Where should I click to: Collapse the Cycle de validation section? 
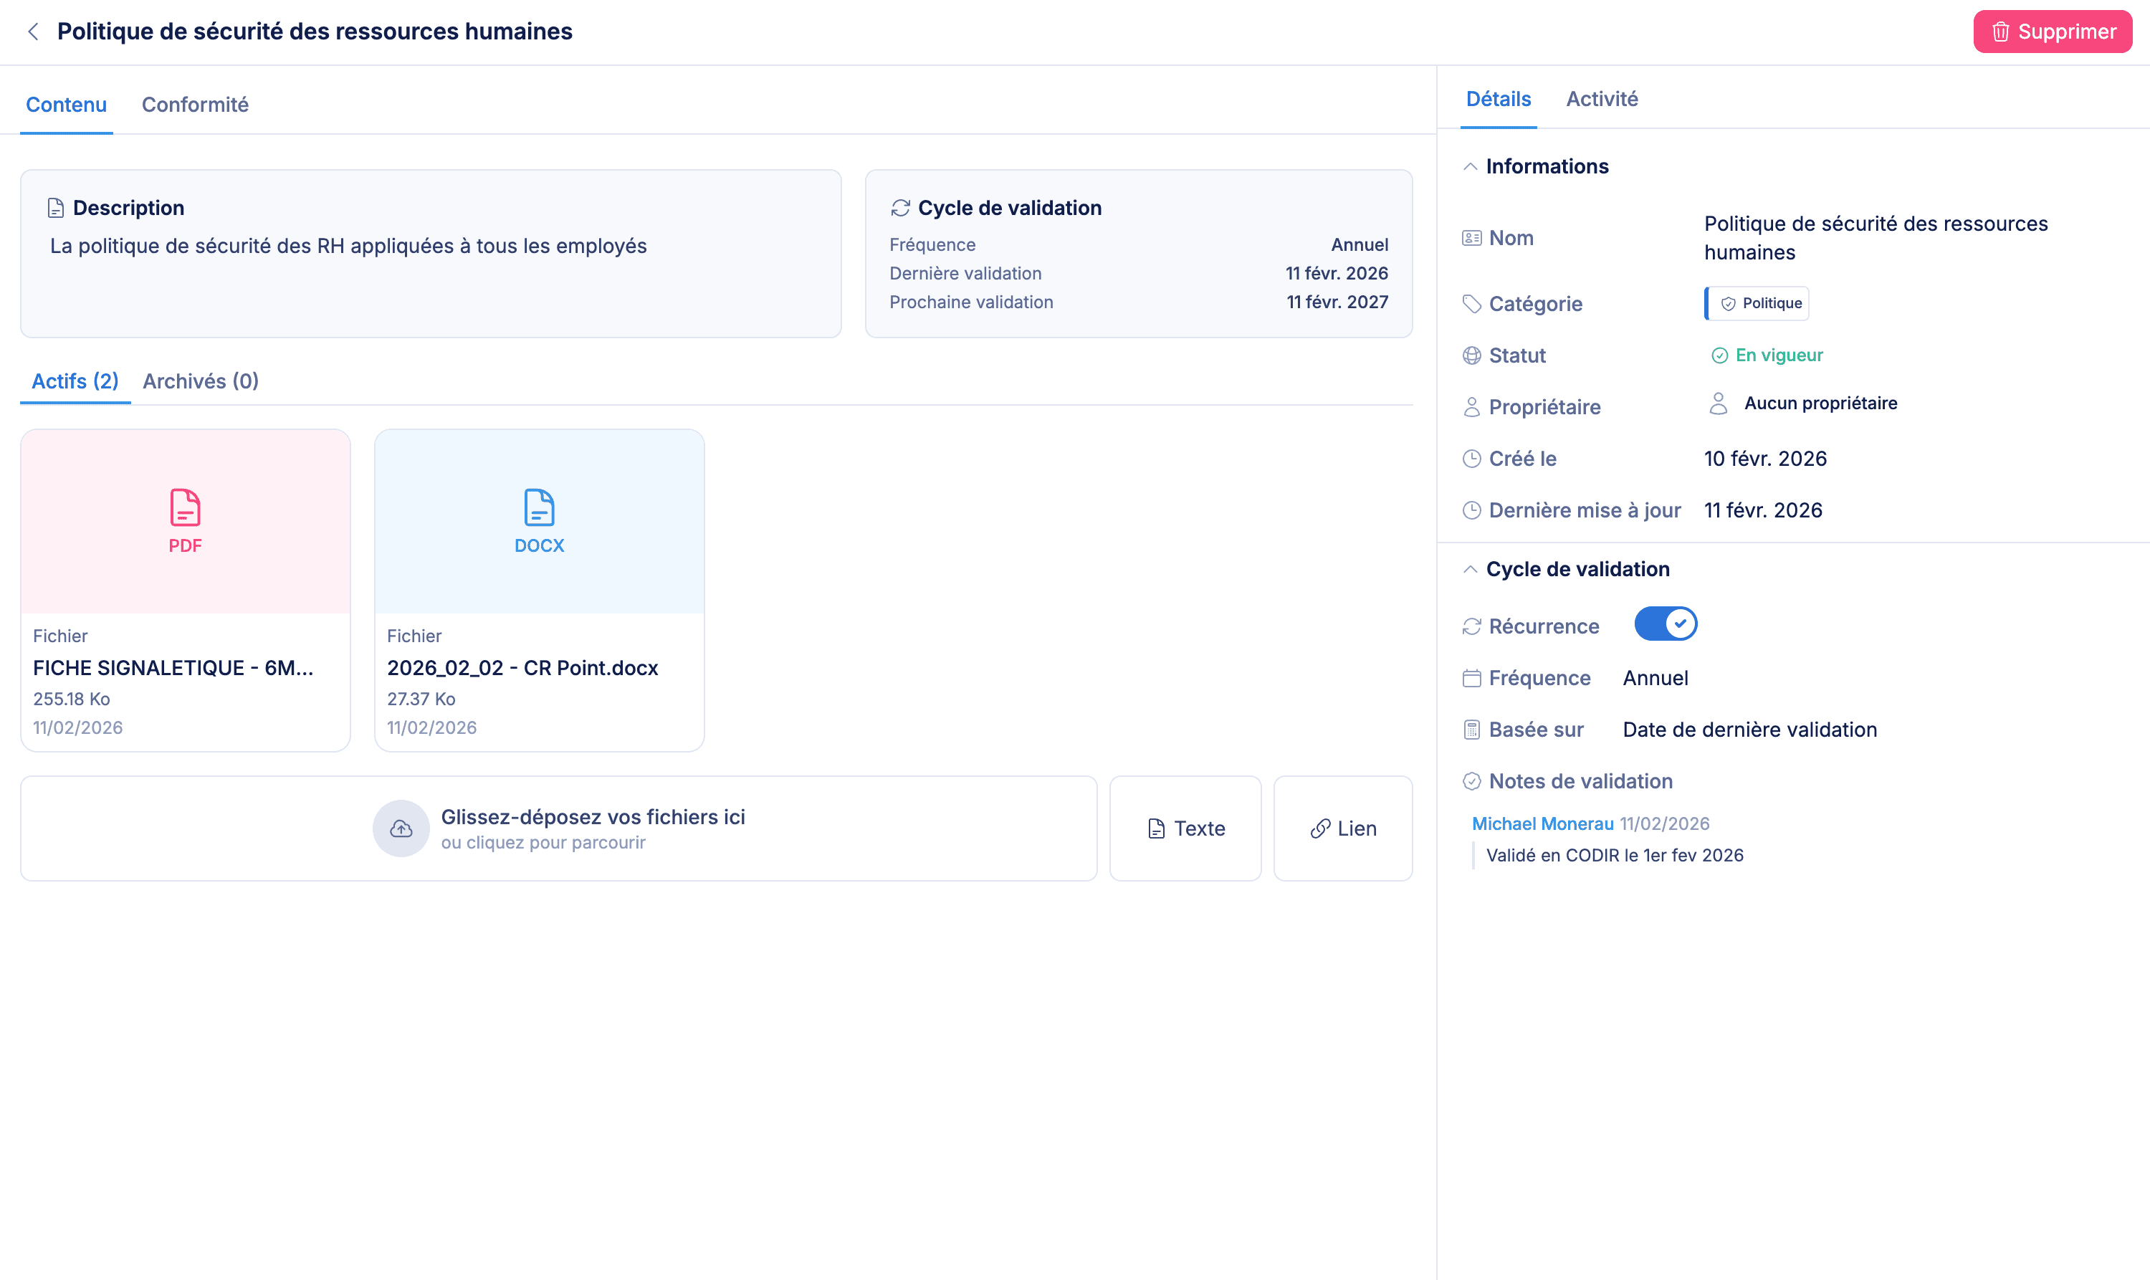pos(1470,568)
